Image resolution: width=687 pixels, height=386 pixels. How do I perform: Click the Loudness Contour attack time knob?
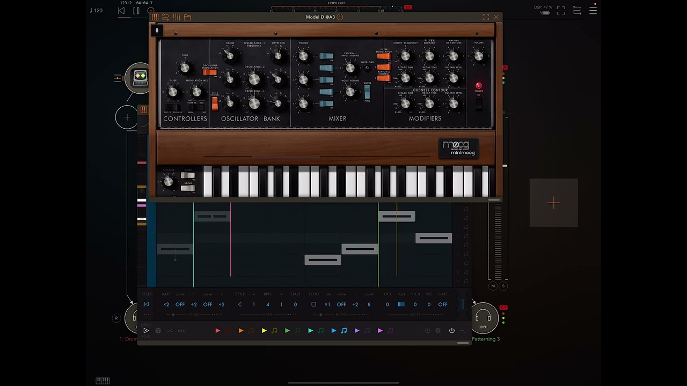click(405, 103)
